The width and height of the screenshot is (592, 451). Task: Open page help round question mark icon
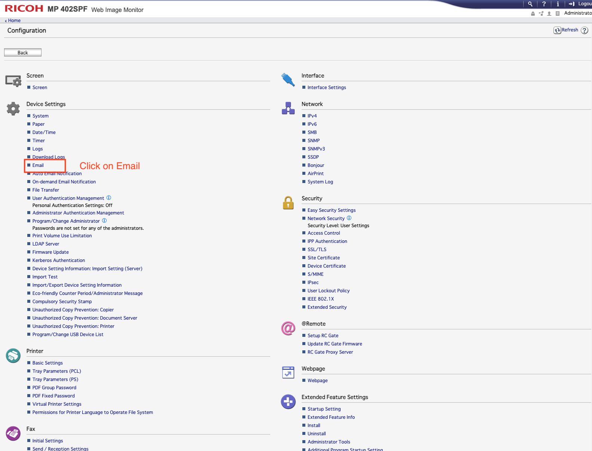pyautogui.click(x=585, y=30)
